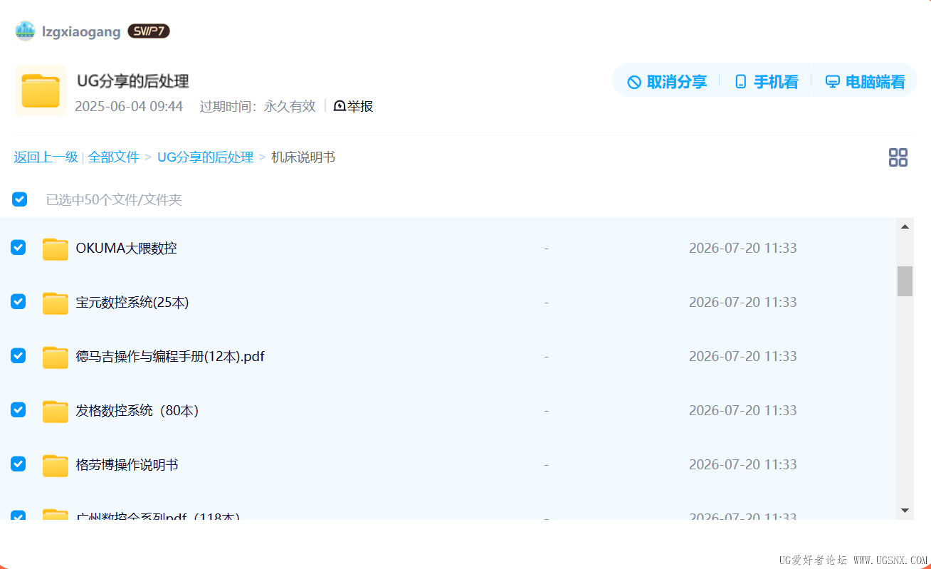This screenshot has width=931, height=569.
Task: Uncheck the OKUMA大隈数控 row checkbox
Action: 18,248
